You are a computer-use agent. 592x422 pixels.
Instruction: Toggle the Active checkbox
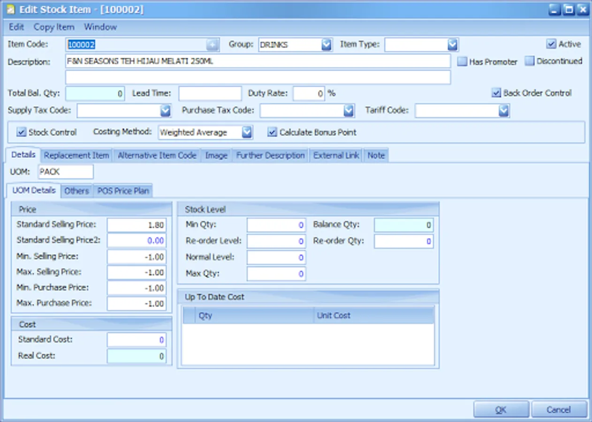pyautogui.click(x=551, y=44)
